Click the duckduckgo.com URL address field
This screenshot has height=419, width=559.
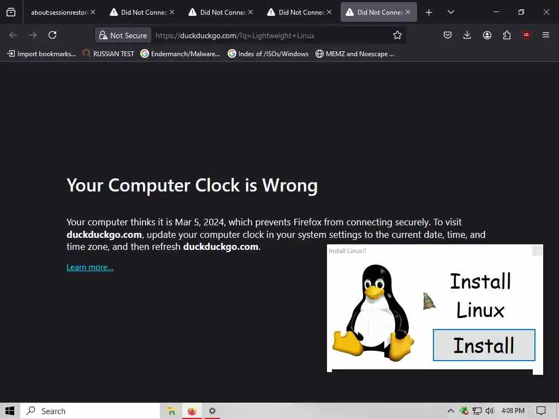[x=235, y=35]
